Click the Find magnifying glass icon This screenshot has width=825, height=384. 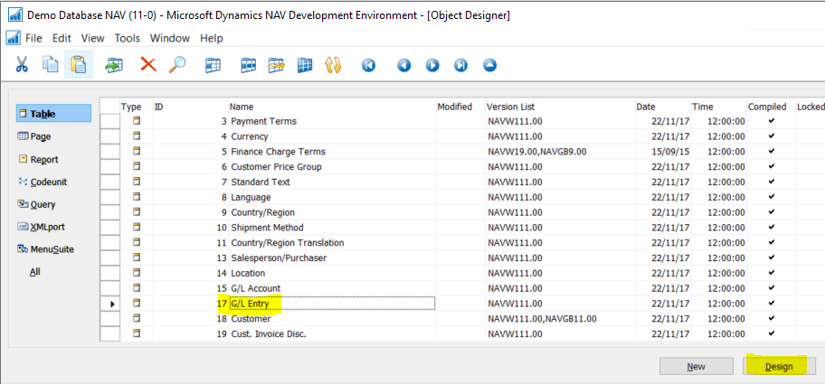[178, 65]
